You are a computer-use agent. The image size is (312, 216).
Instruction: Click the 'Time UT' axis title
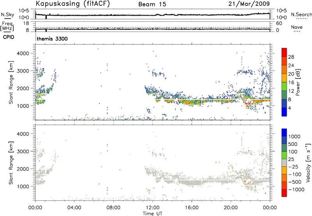pyautogui.click(x=152, y=214)
